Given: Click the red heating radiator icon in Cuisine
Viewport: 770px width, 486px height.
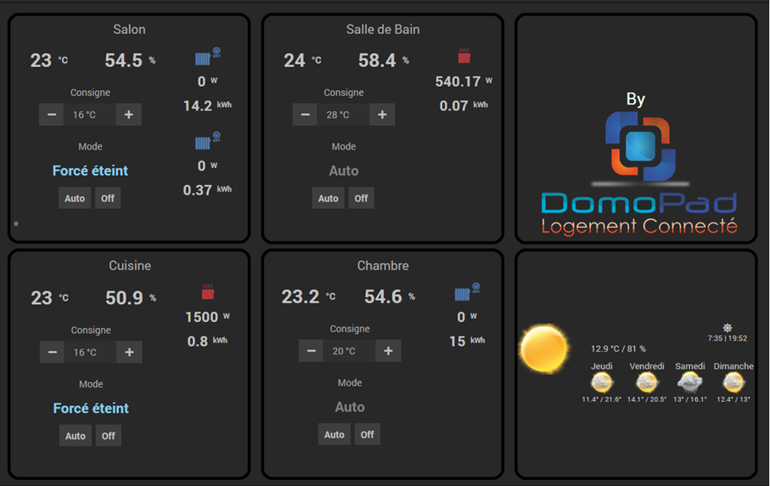Looking at the screenshot, I should tap(208, 292).
